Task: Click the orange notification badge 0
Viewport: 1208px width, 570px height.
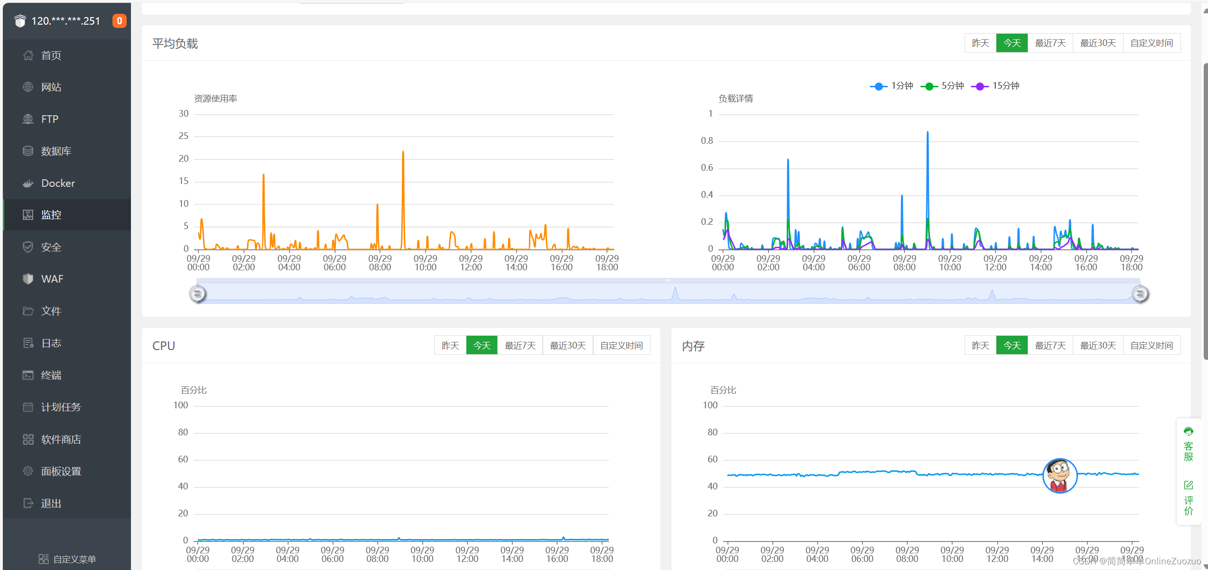Action: (119, 21)
